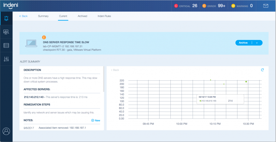Switch to the Archived tab
This screenshot has width=276, height=142.
point(82,16)
